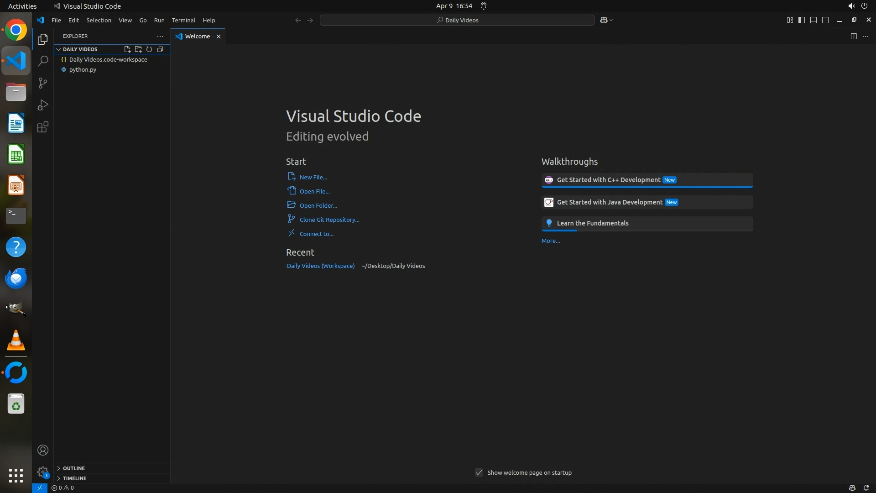Image resolution: width=876 pixels, height=493 pixels.
Task: Collapse the DAILY VIDEOS folder section
Action: click(58, 49)
